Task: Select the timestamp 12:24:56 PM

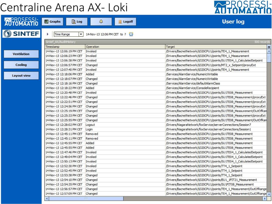Action: (64, 106)
